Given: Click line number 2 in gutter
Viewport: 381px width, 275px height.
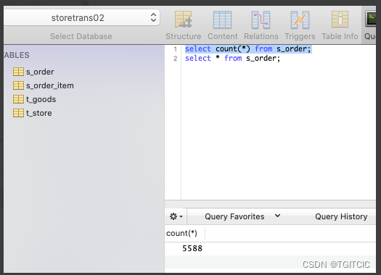Looking at the screenshot, I should point(176,59).
